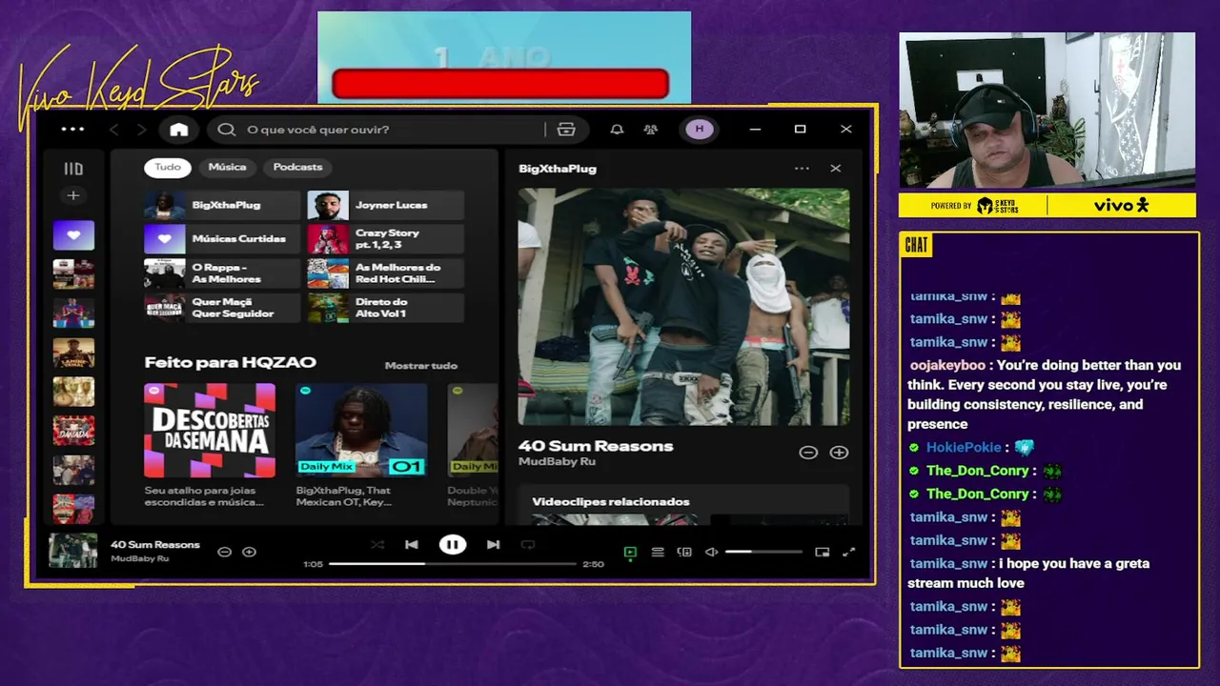Screen dimensions: 1220x686
Task: Open the queue icon
Action: tap(658, 552)
